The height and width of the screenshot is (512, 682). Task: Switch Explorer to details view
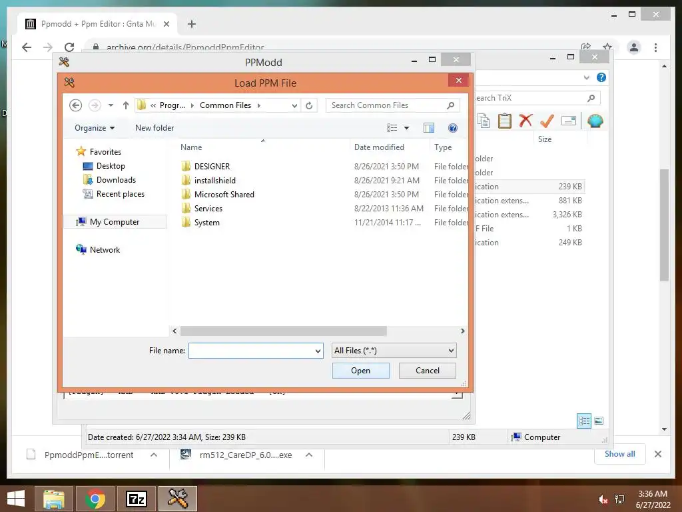(584, 421)
